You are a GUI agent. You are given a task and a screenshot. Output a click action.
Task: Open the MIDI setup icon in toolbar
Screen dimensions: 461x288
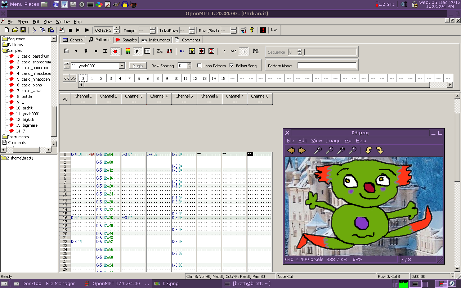[243, 30]
